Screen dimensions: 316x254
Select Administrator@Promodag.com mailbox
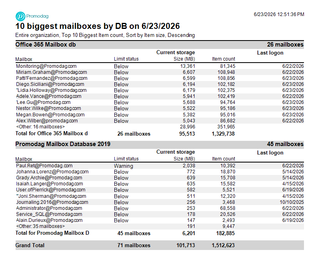[x=49, y=208]
